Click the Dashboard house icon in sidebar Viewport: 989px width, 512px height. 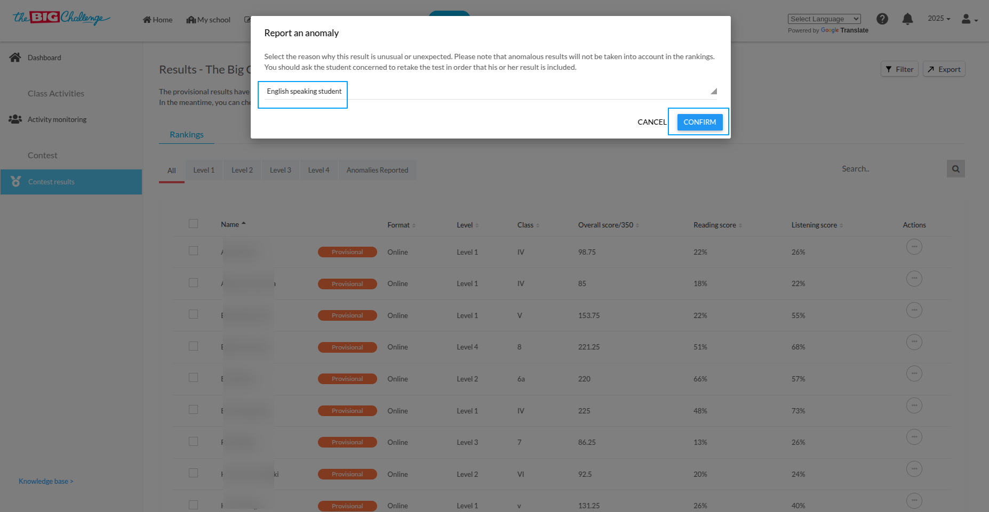tap(15, 57)
